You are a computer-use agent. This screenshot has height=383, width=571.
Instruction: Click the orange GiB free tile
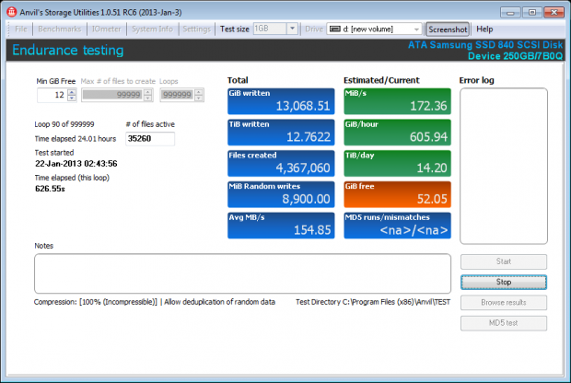pos(397,194)
